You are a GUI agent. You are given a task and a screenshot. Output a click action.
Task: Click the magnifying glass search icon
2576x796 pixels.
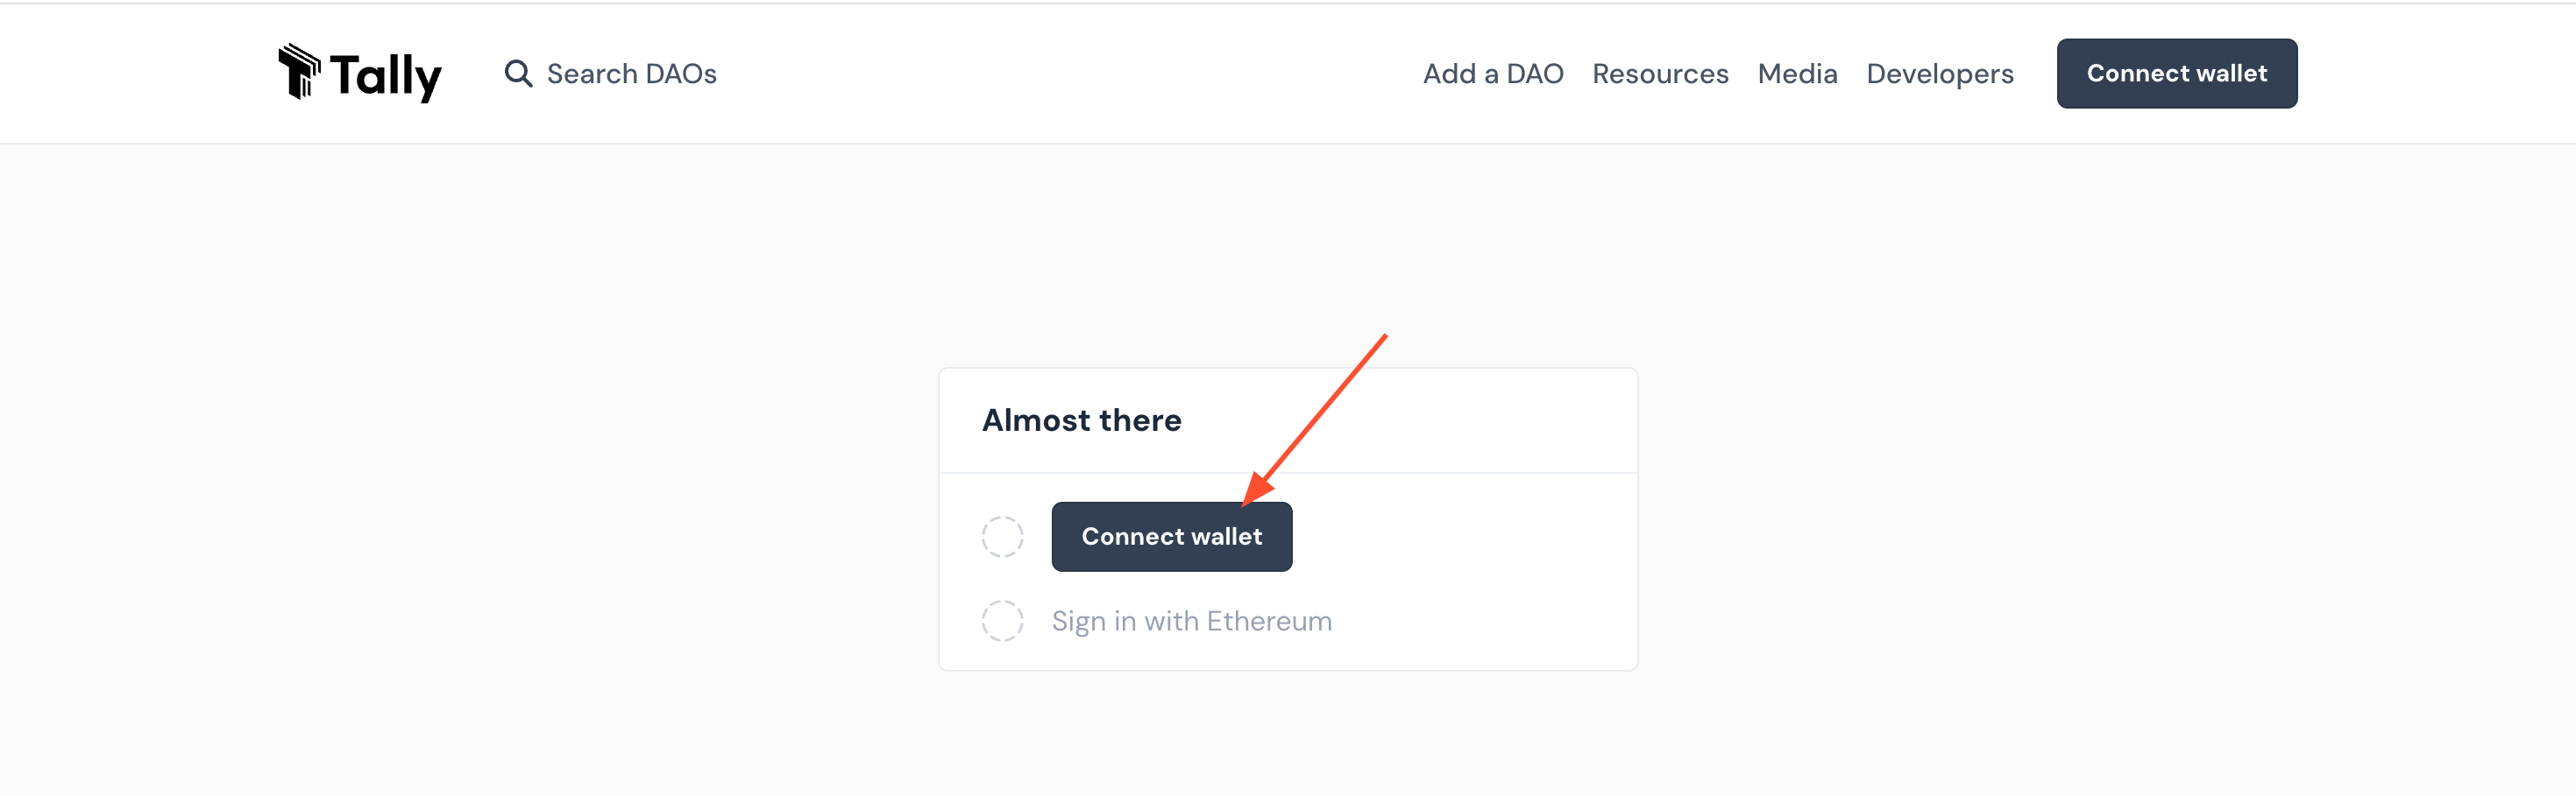click(517, 74)
